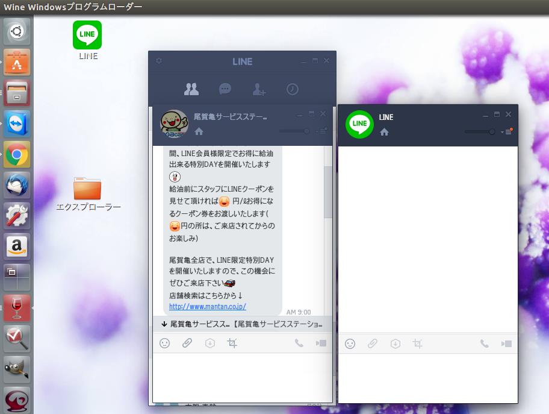
Task: Click the 尾賀亀 chat vertical scrollbar
Action: 327,192
